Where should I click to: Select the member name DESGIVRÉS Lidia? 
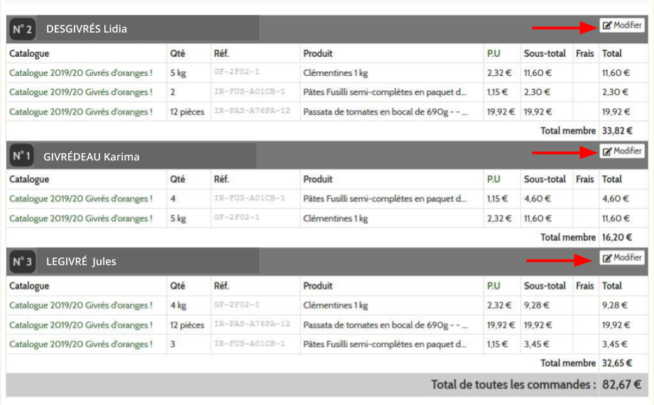(87, 29)
